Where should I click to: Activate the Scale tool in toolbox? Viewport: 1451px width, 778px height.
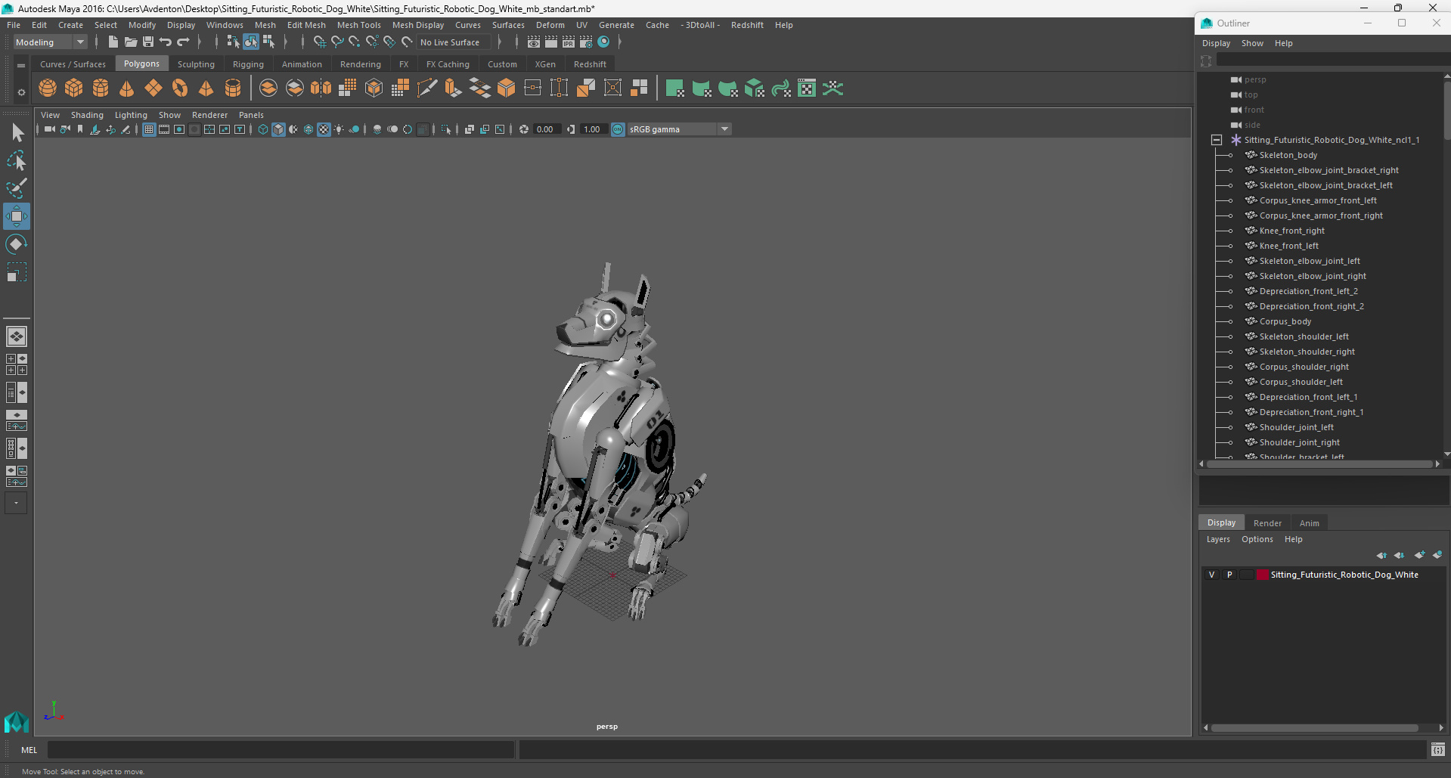pyautogui.click(x=17, y=272)
